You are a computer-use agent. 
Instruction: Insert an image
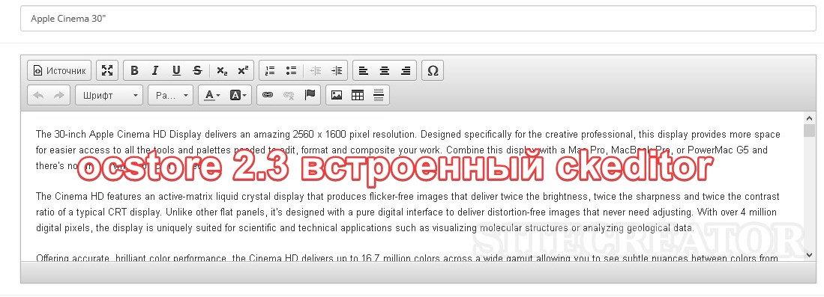(337, 96)
